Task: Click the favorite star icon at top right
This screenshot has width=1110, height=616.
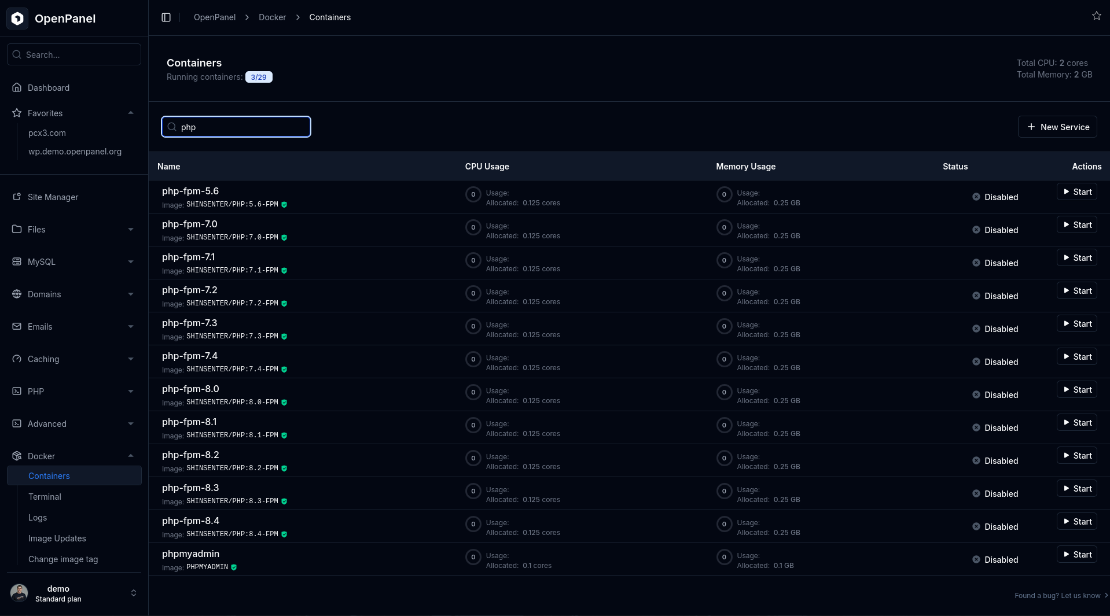Action: 1097,16
